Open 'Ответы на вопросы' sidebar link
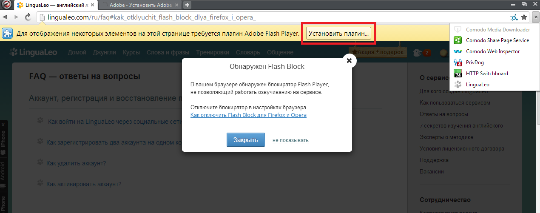The width and height of the screenshot is (540, 213). 444,114
